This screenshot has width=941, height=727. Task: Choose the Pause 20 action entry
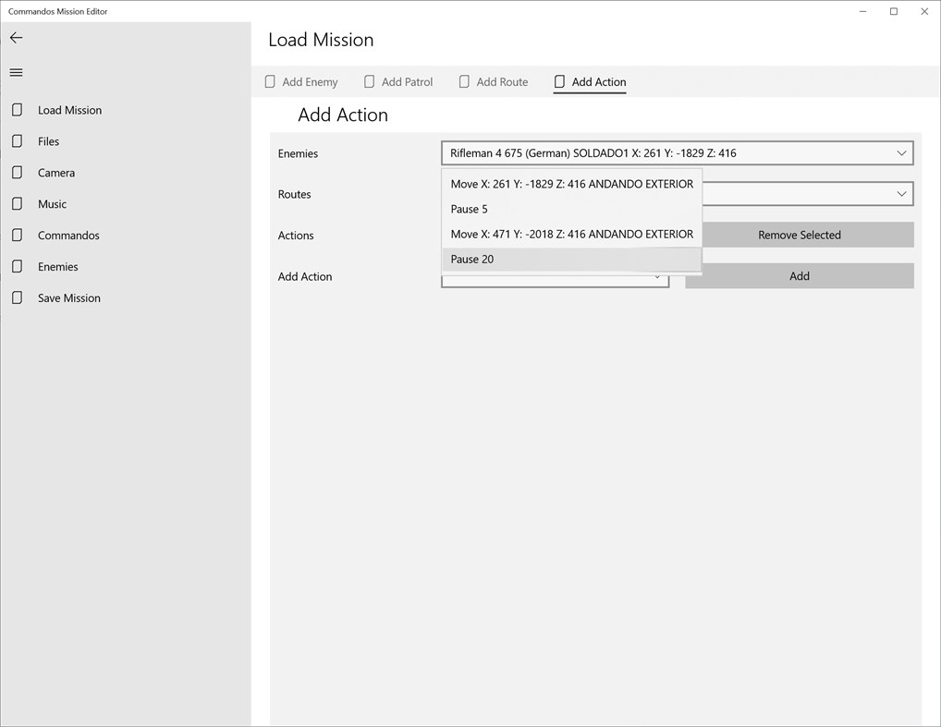pyautogui.click(x=572, y=260)
